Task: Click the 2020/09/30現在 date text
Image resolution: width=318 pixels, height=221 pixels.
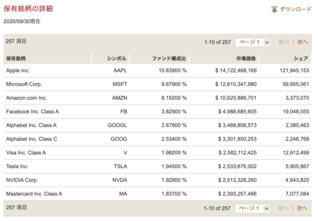Action: [x=22, y=21]
